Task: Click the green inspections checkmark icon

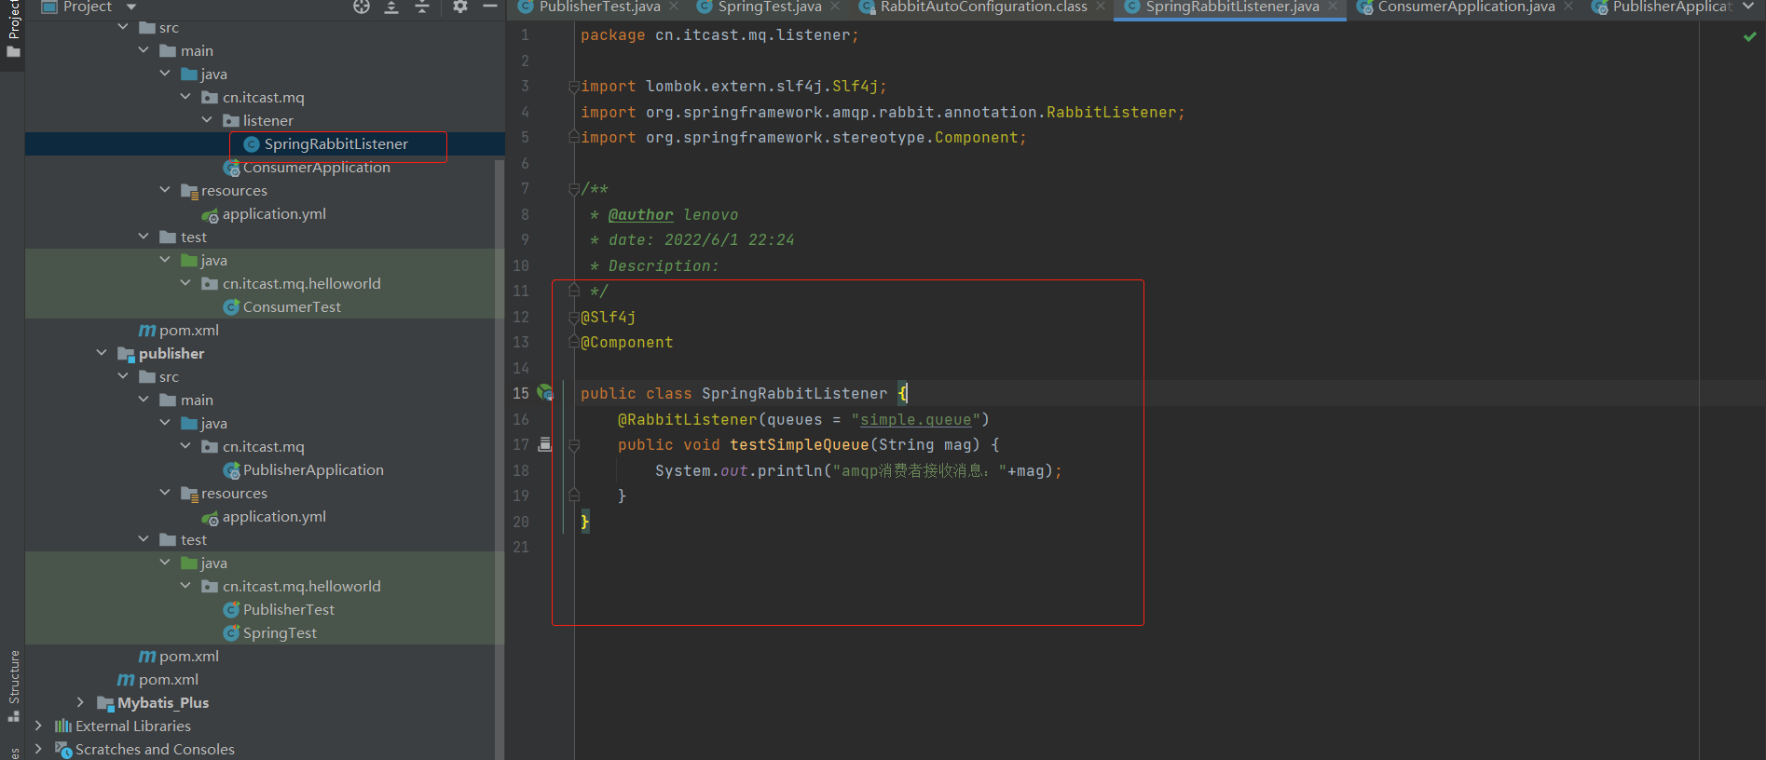Action: [x=1749, y=37]
